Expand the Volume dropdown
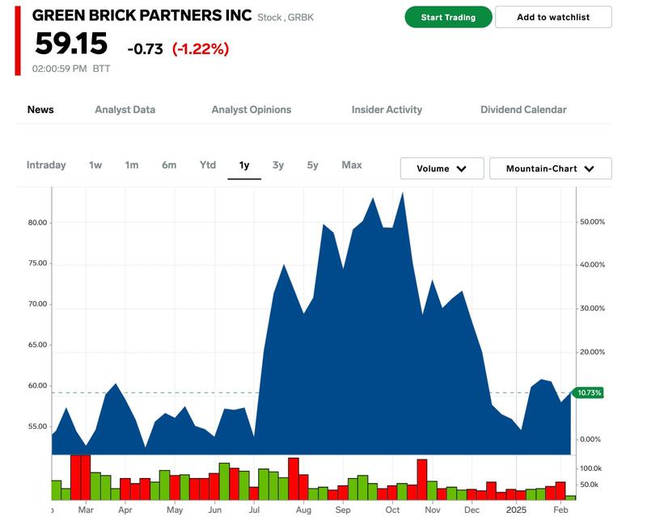Viewport: 647px width, 529px height. pos(442,169)
